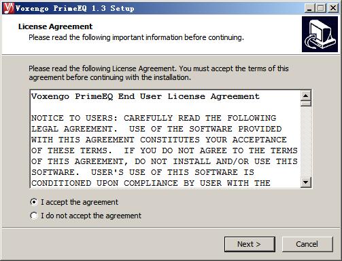Click the Cancel button
342x261 pixels.
pyautogui.click(x=307, y=244)
